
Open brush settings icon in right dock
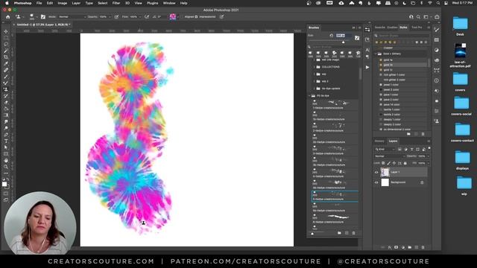point(437,30)
